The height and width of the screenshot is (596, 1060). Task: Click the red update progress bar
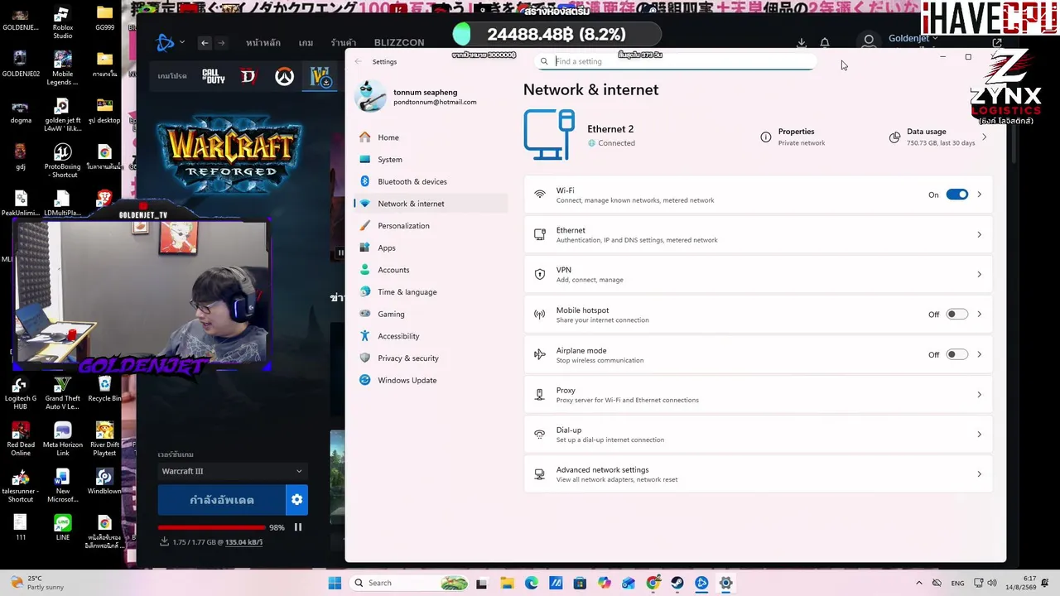[212, 527]
